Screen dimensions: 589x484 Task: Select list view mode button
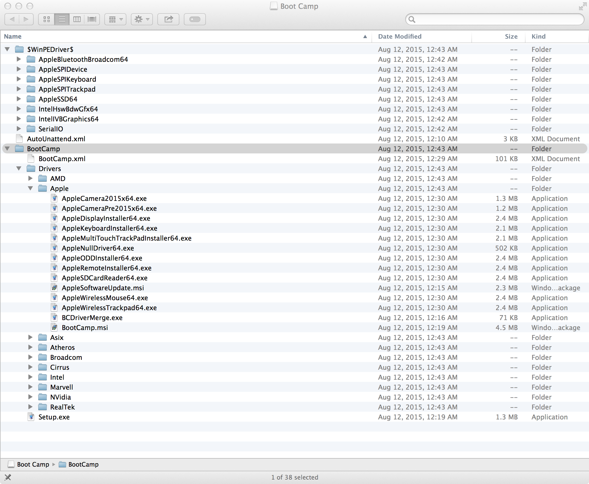62,19
